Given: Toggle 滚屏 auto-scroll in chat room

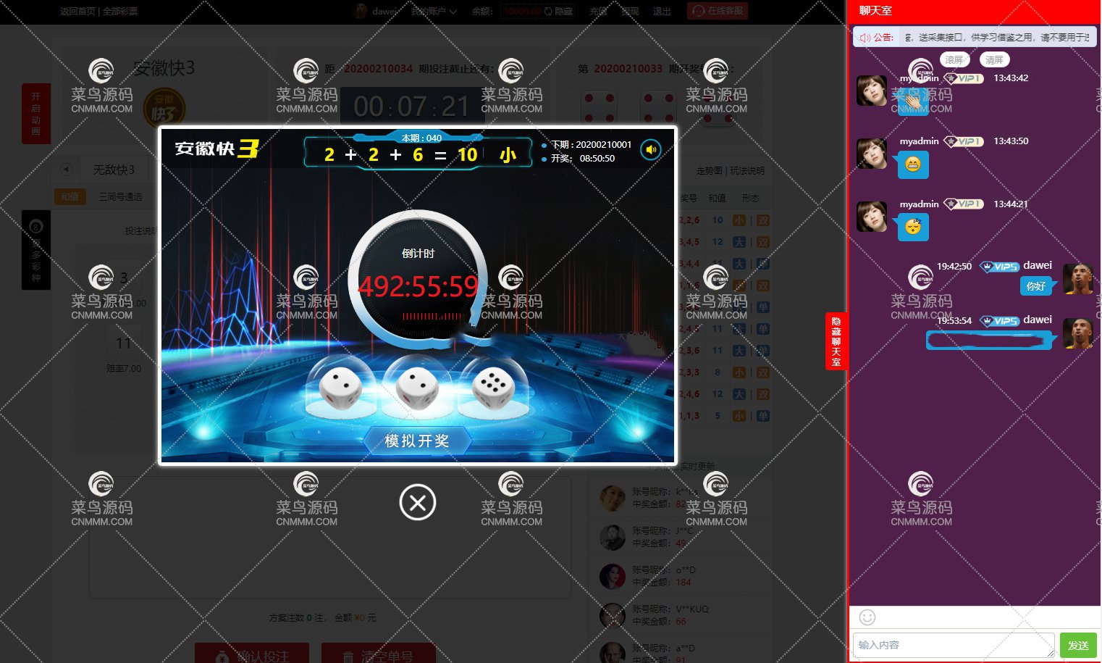Looking at the screenshot, I should point(954,59).
